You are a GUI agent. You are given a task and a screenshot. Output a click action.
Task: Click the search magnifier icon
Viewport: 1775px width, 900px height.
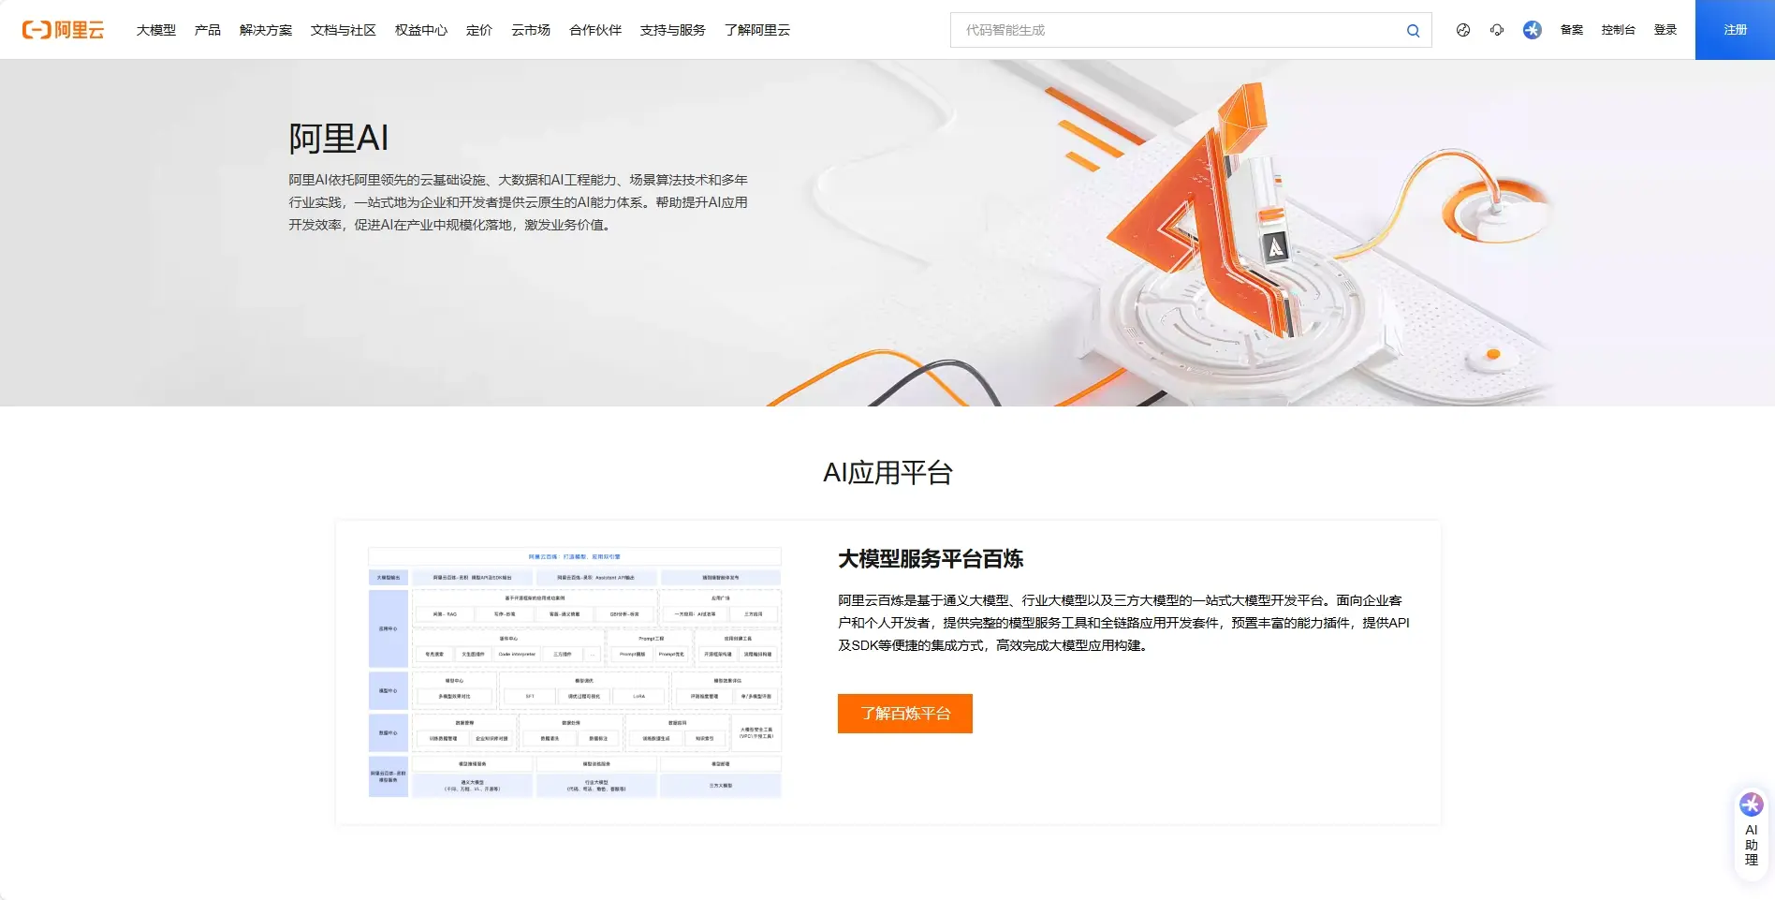[x=1413, y=31]
